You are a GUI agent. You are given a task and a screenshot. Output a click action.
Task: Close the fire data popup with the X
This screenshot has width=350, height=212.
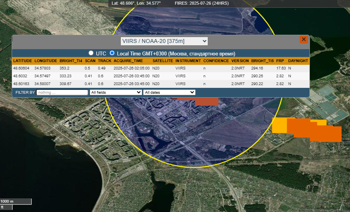click(304, 39)
